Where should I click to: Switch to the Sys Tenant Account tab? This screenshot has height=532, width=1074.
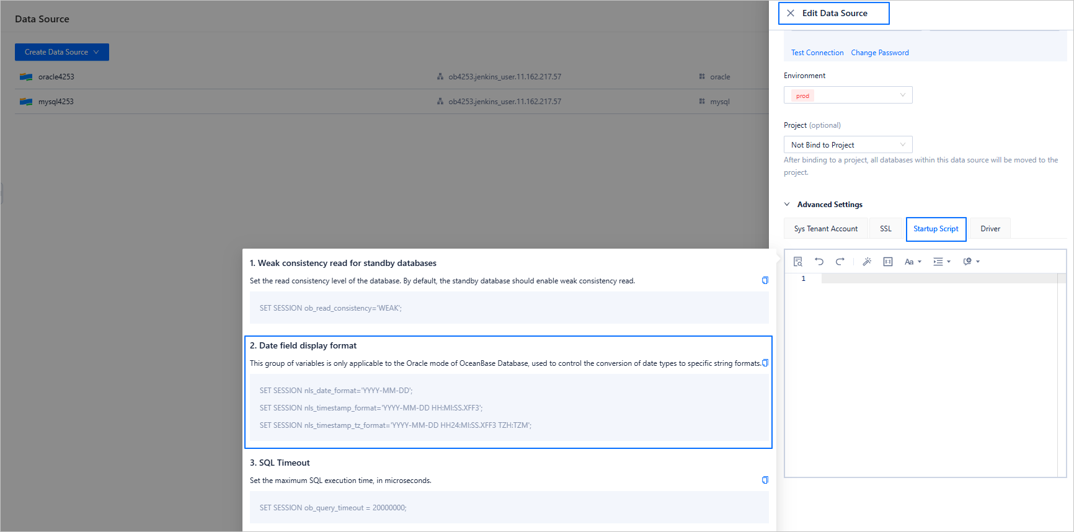pos(826,229)
